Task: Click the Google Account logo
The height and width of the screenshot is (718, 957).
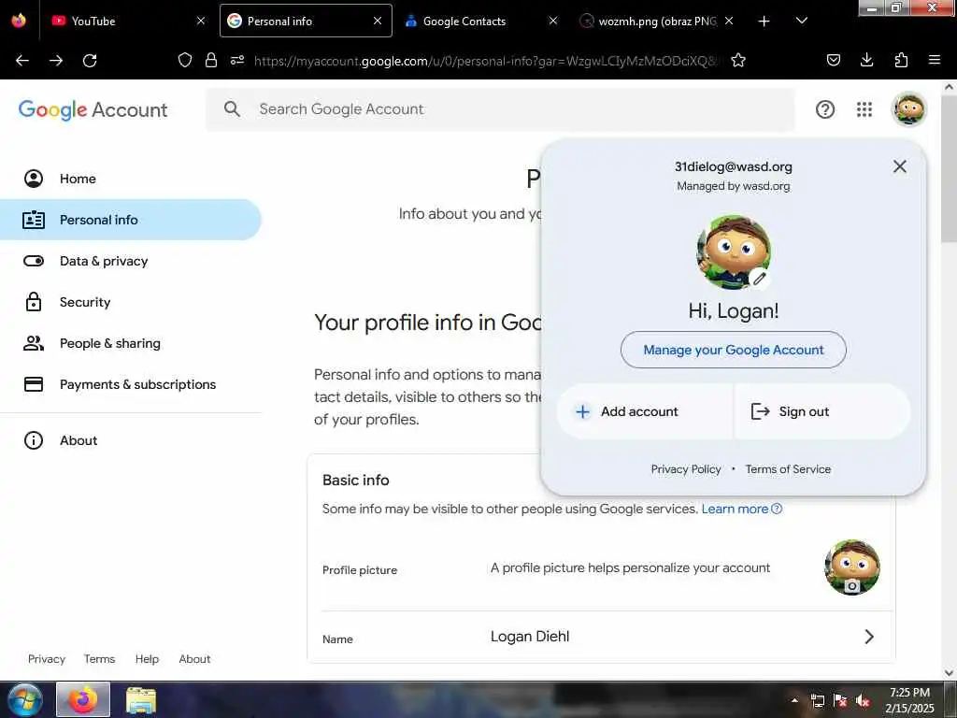Action: (93, 110)
